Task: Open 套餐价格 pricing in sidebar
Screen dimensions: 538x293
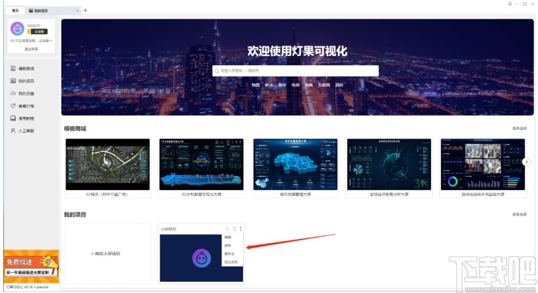Action: [22, 106]
